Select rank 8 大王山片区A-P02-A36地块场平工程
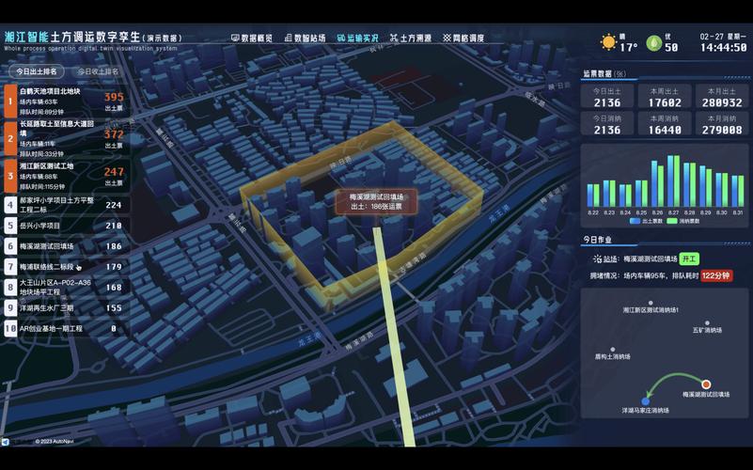 coord(67,288)
